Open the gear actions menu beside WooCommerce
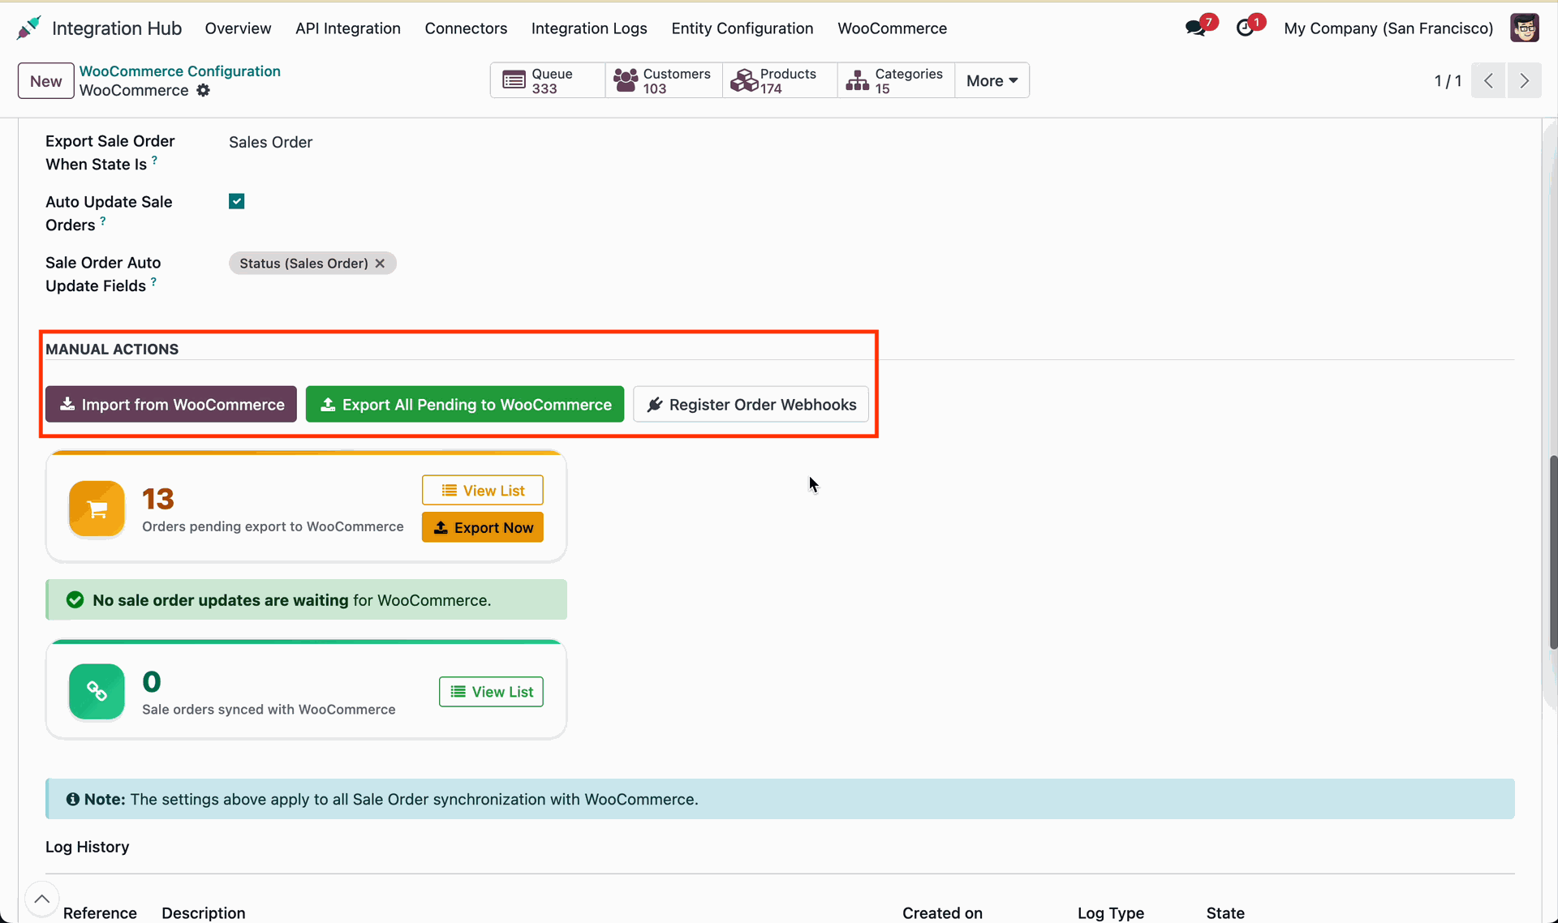1558x923 pixels. click(204, 90)
